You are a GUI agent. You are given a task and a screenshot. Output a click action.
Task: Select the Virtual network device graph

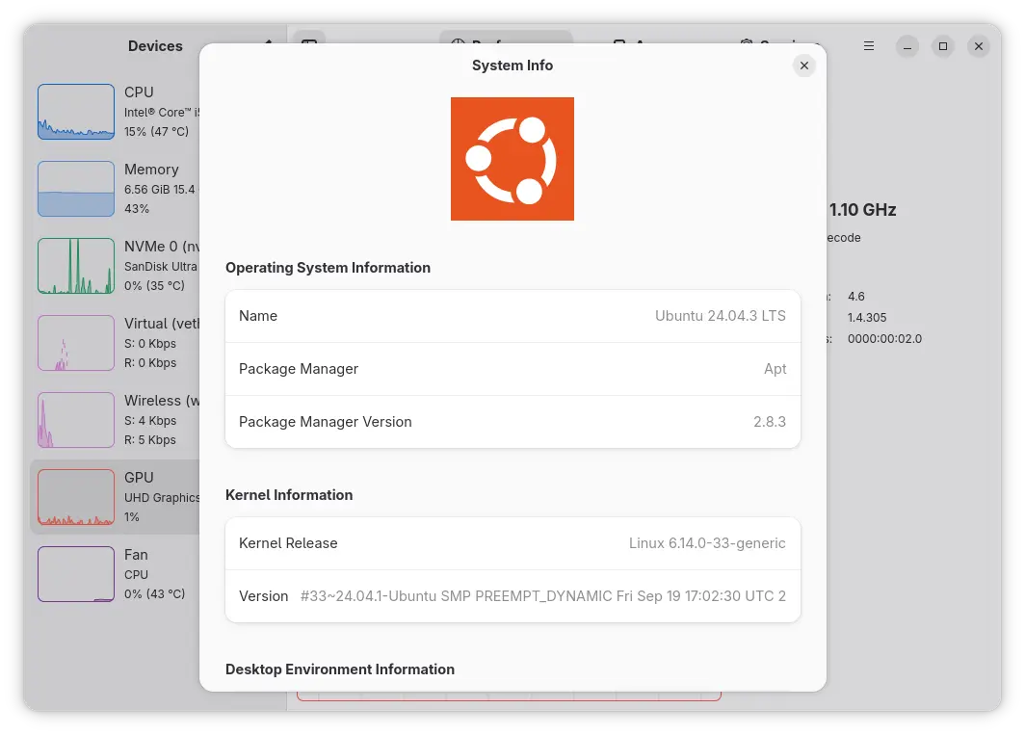(76, 343)
